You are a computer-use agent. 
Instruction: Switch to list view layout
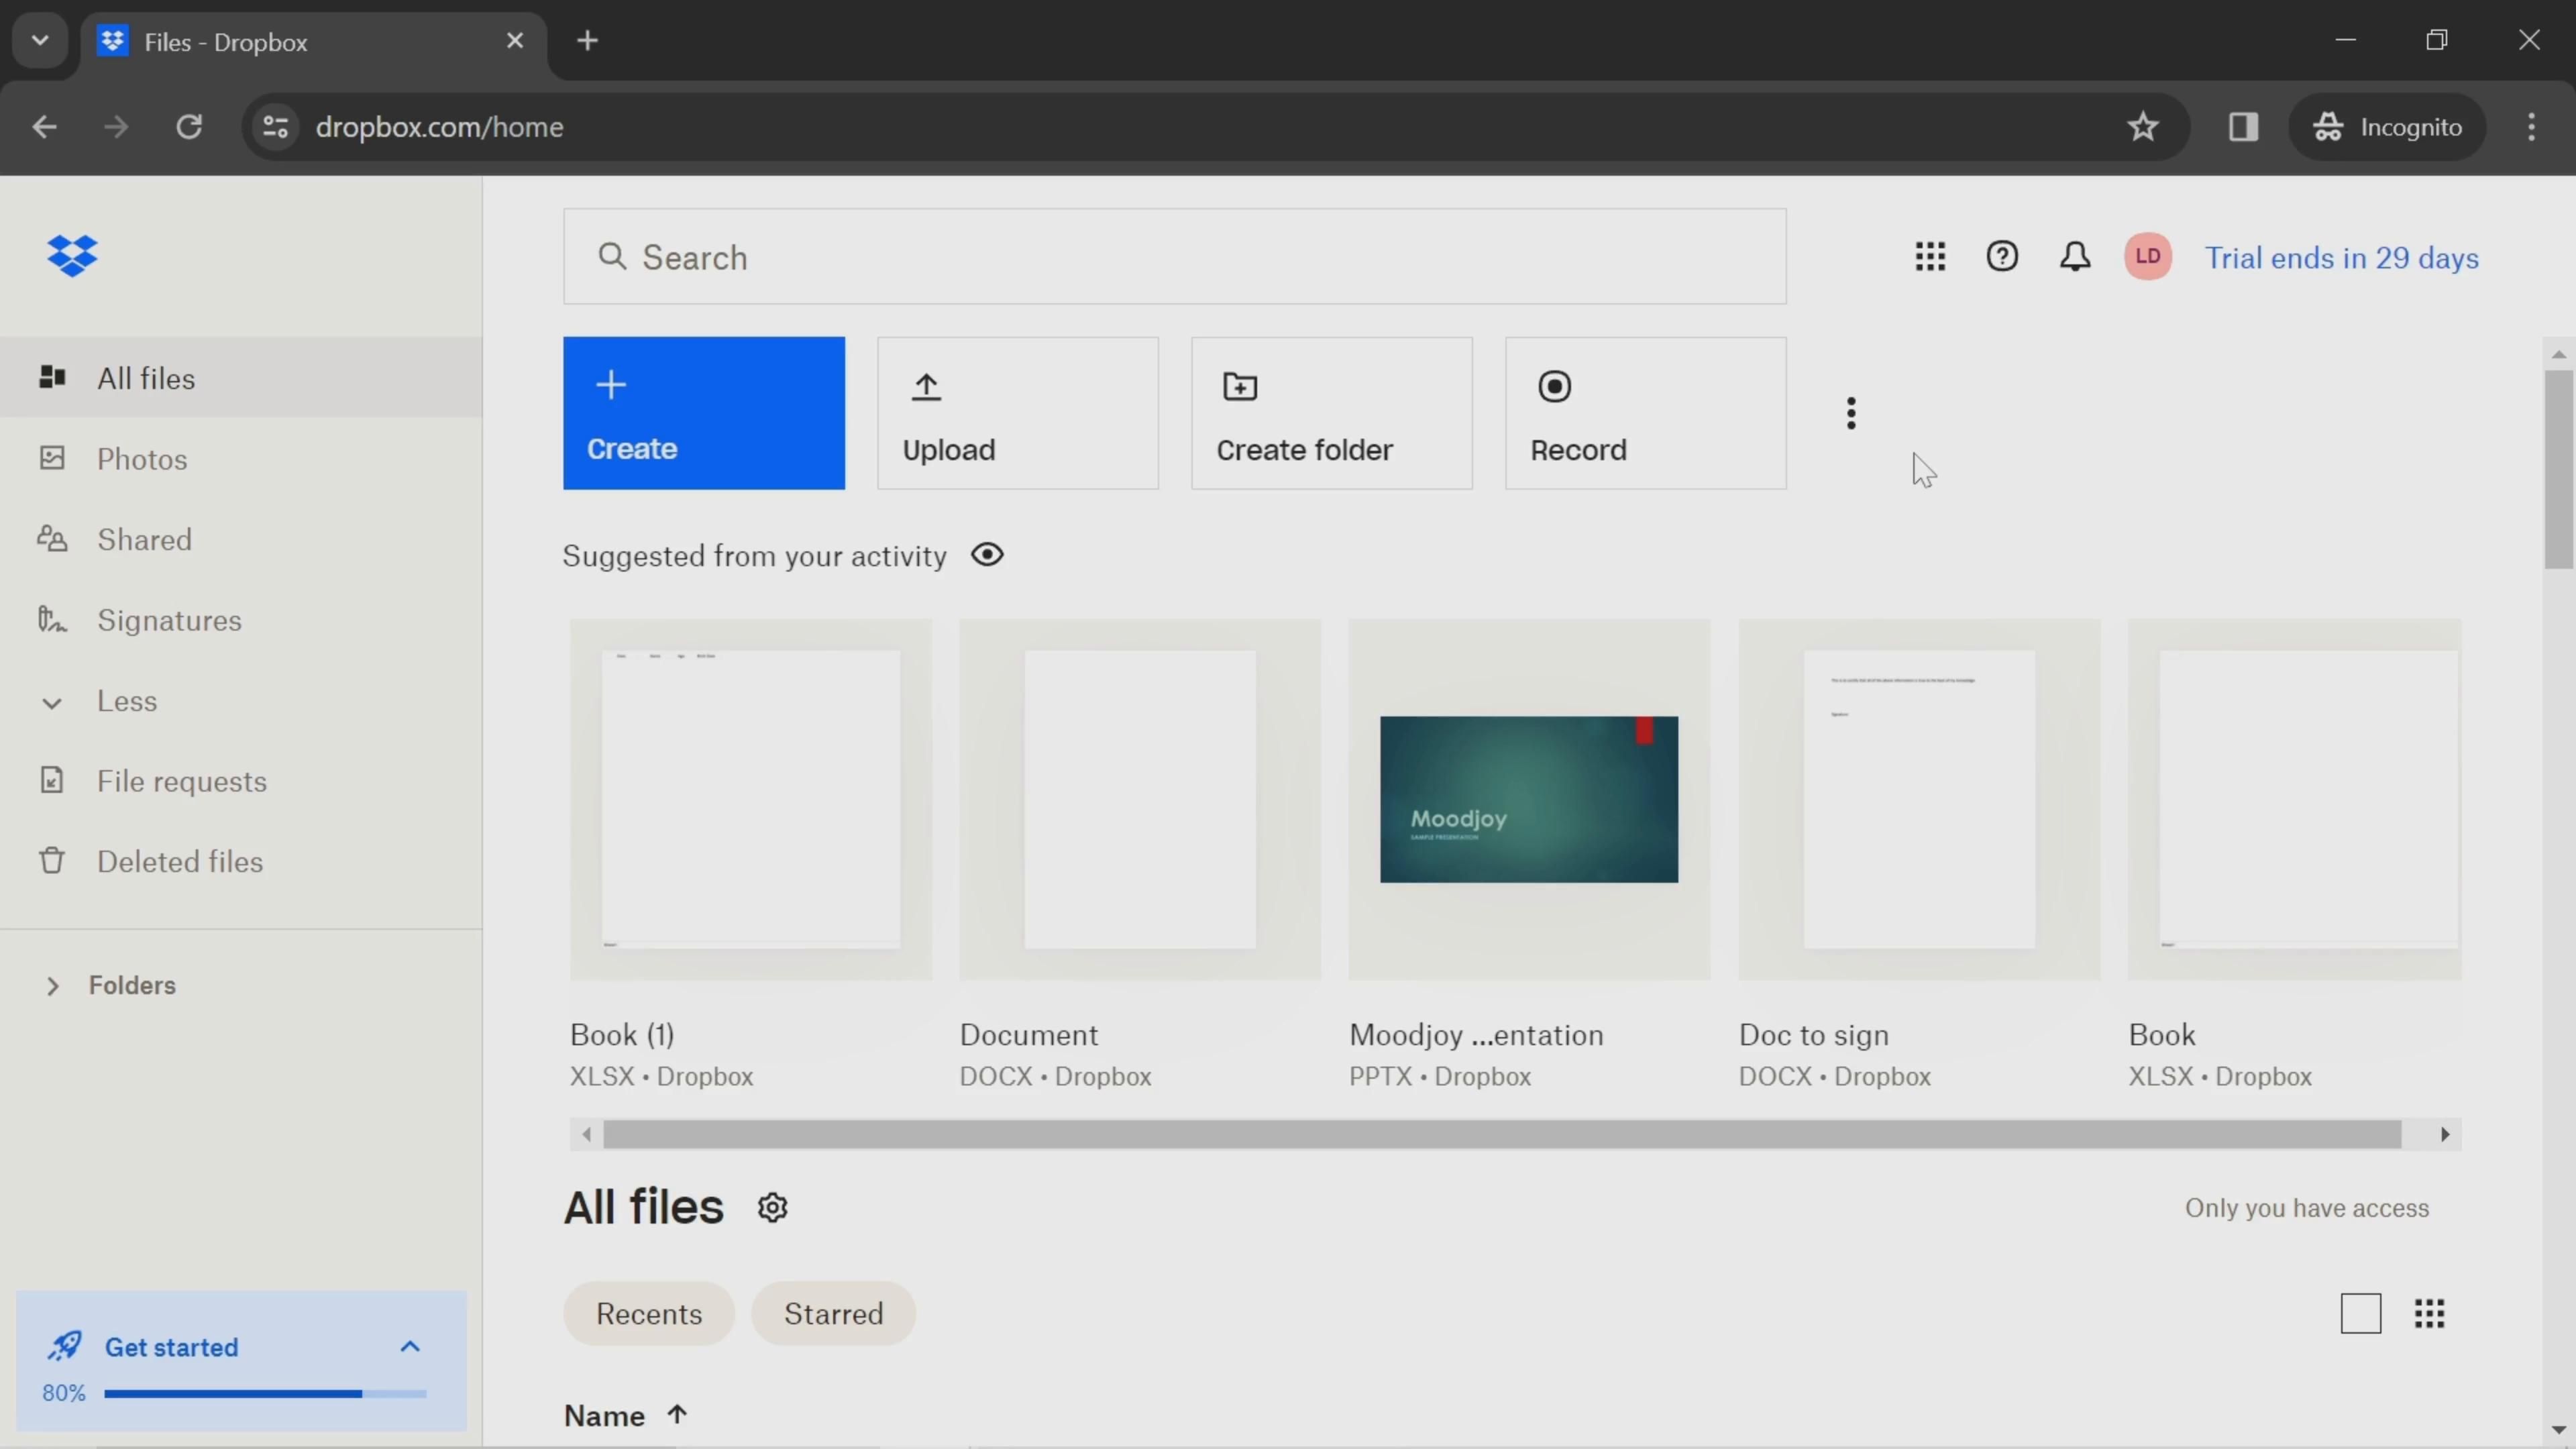click(x=2360, y=1313)
